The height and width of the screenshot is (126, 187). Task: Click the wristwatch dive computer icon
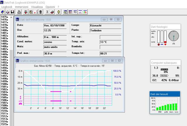tap(59, 12)
